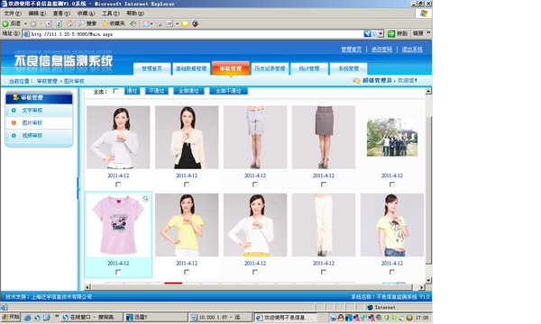Image resolution: width=541 pixels, height=324 pixels.
Task: Open 视频审核 in the left sidebar
Action: [32, 136]
